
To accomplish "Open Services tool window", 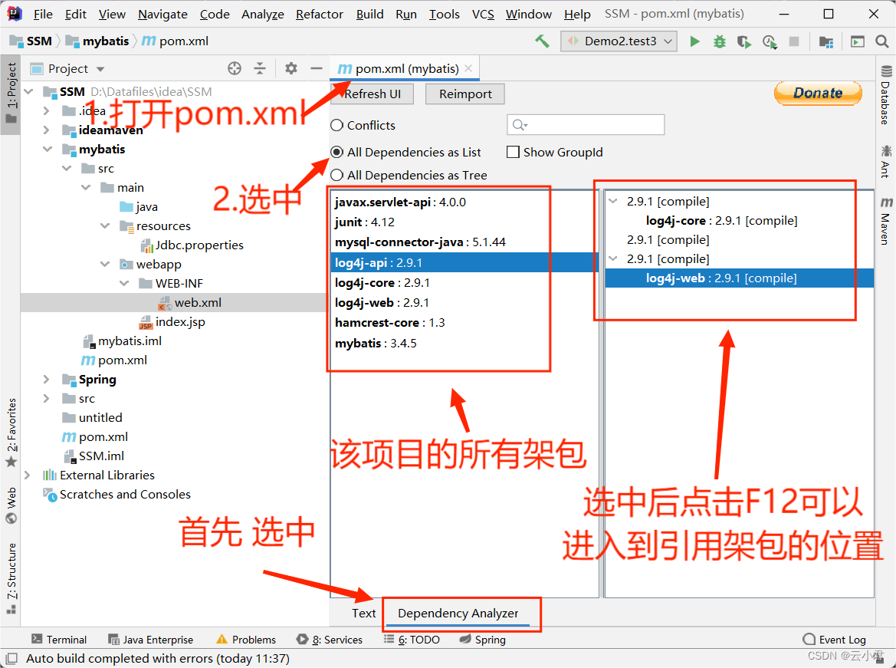I will (x=330, y=640).
